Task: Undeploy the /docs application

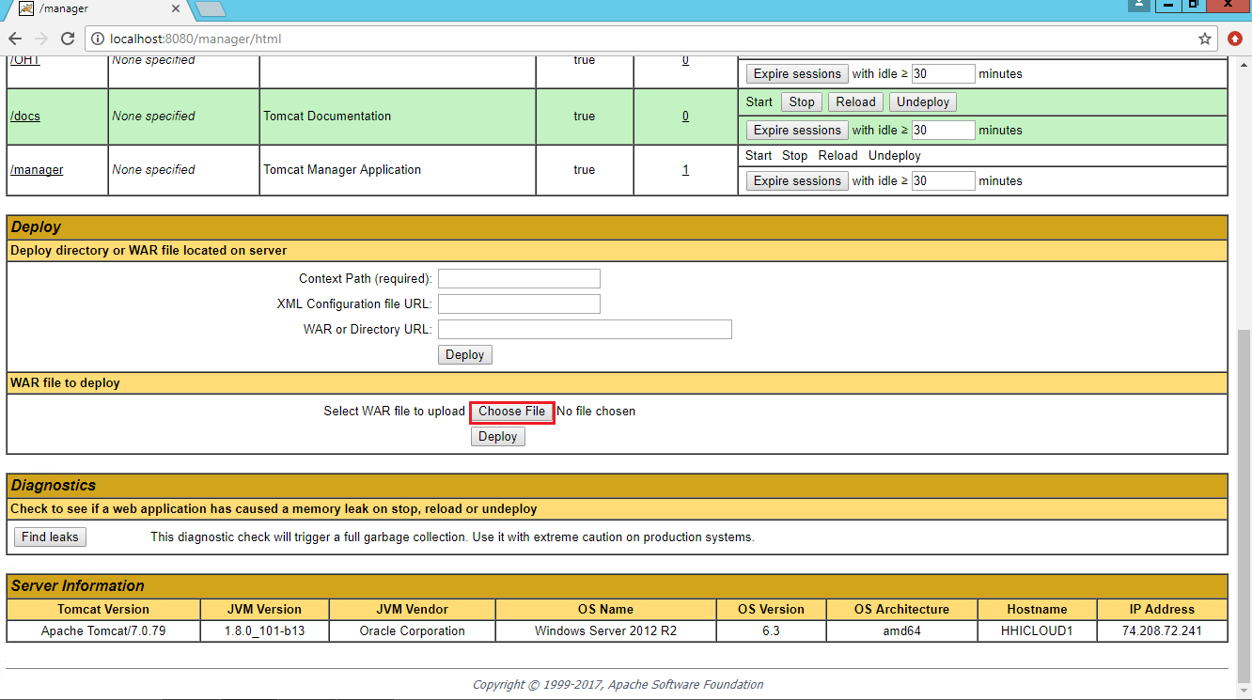Action: (922, 101)
